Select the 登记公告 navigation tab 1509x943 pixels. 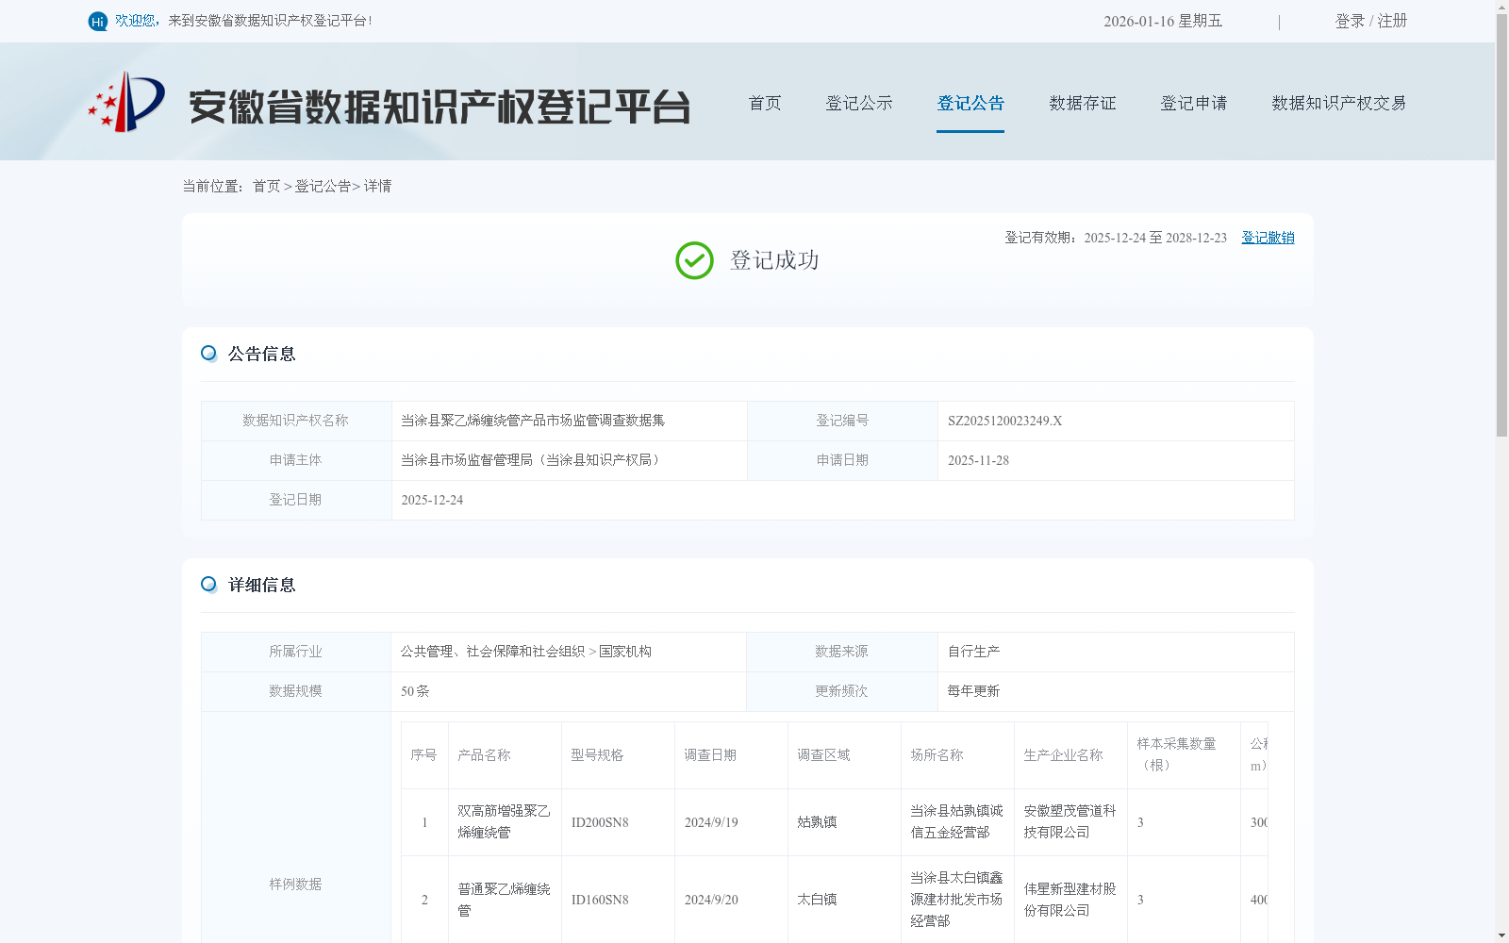[970, 103]
